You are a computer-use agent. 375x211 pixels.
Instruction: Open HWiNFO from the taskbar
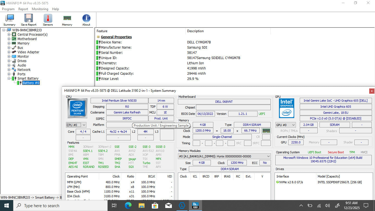coord(195,206)
